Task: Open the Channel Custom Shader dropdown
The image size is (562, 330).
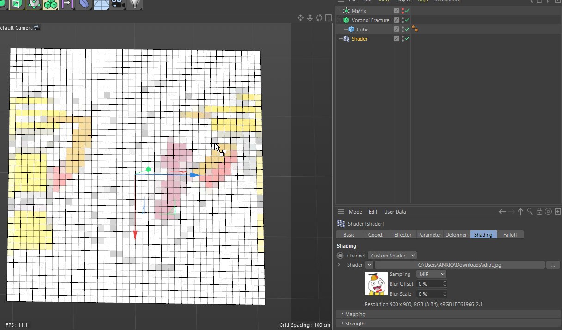Action: [392, 256]
